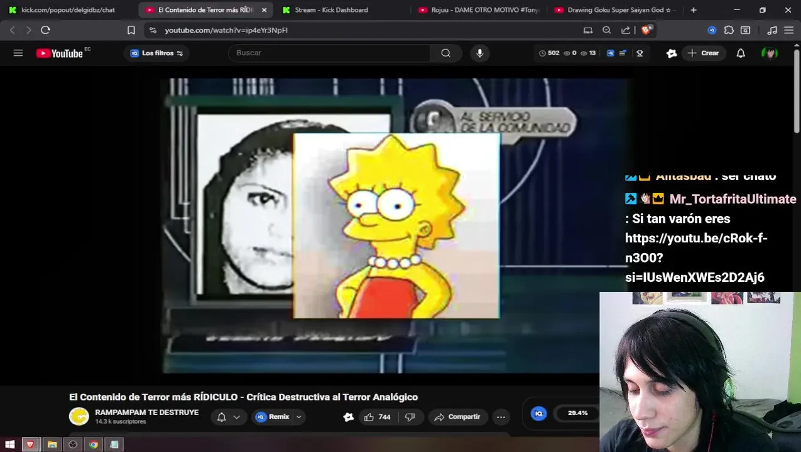The width and height of the screenshot is (801, 452).
Task: Start voice search with microphone icon
Action: (480, 53)
